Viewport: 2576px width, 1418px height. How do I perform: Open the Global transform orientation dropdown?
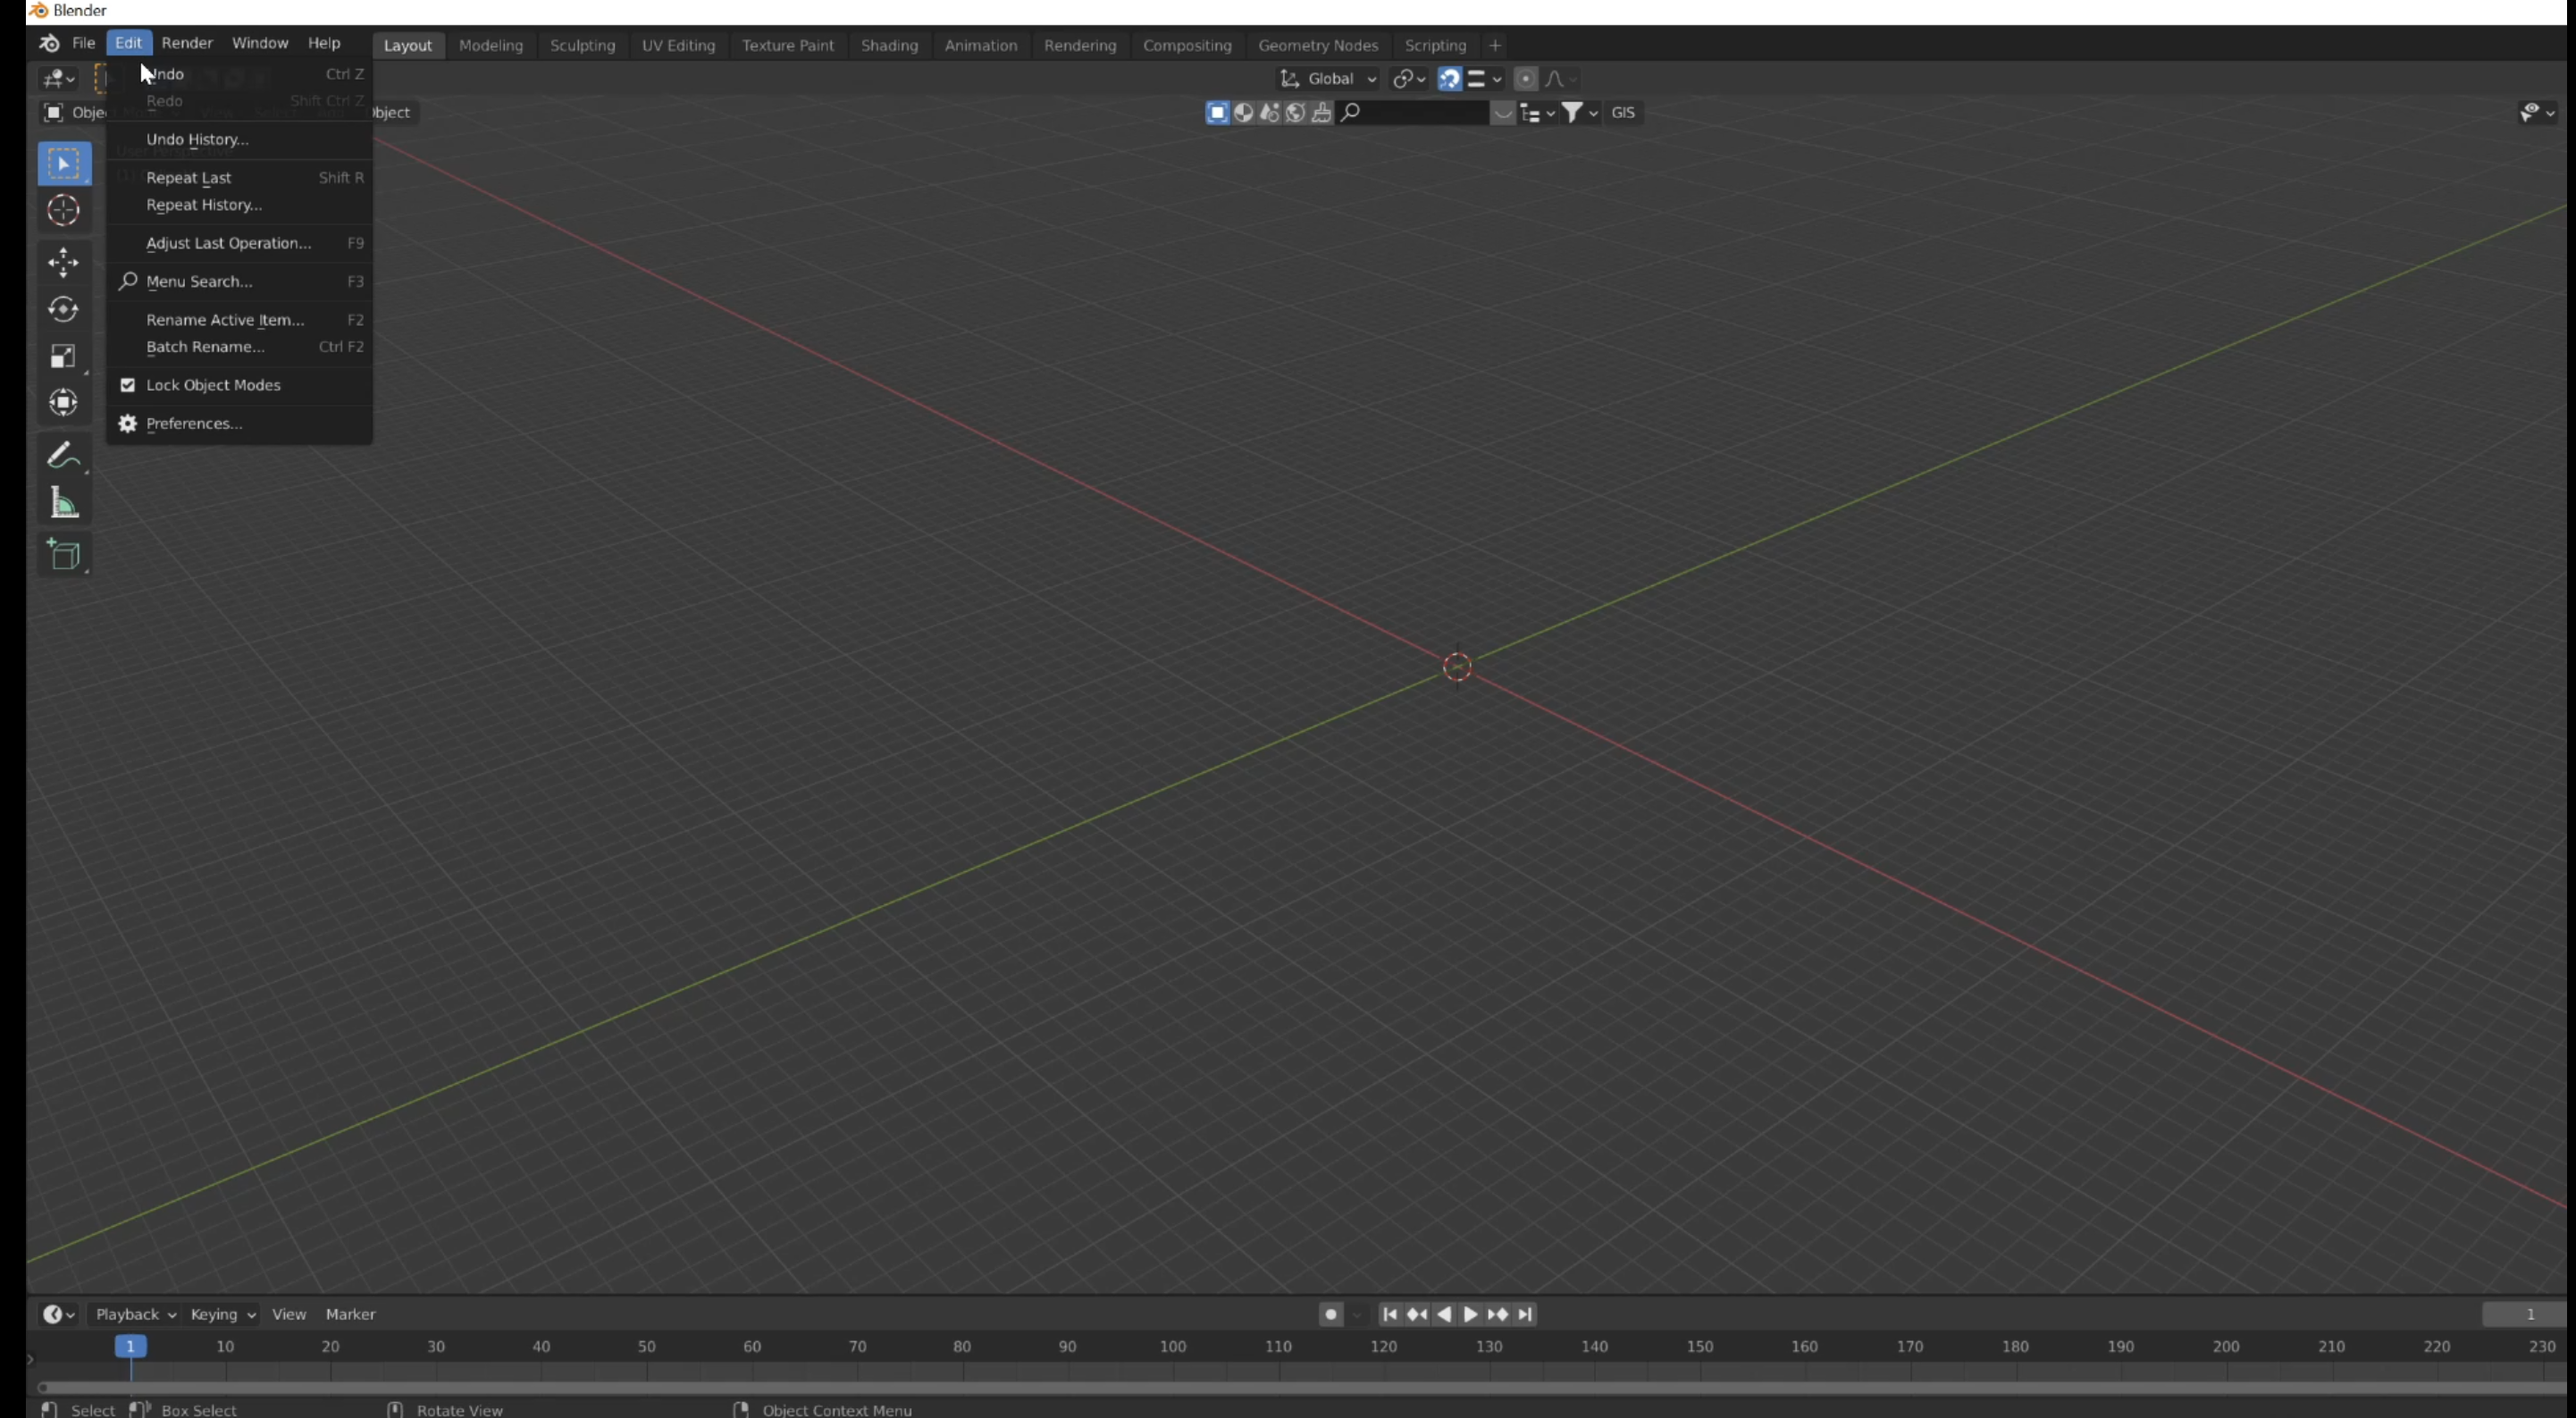(1329, 79)
